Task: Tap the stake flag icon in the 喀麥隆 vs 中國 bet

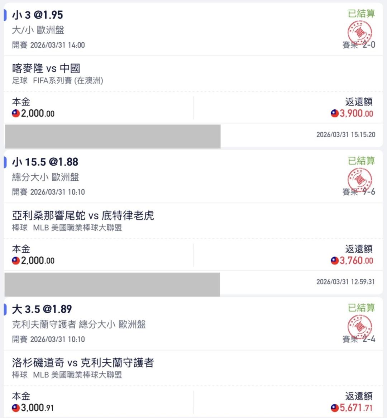Action: point(16,114)
